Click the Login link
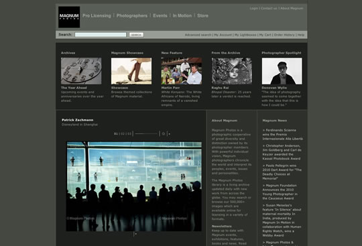The height and width of the screenshot is (246, 362). pos(253,8)
